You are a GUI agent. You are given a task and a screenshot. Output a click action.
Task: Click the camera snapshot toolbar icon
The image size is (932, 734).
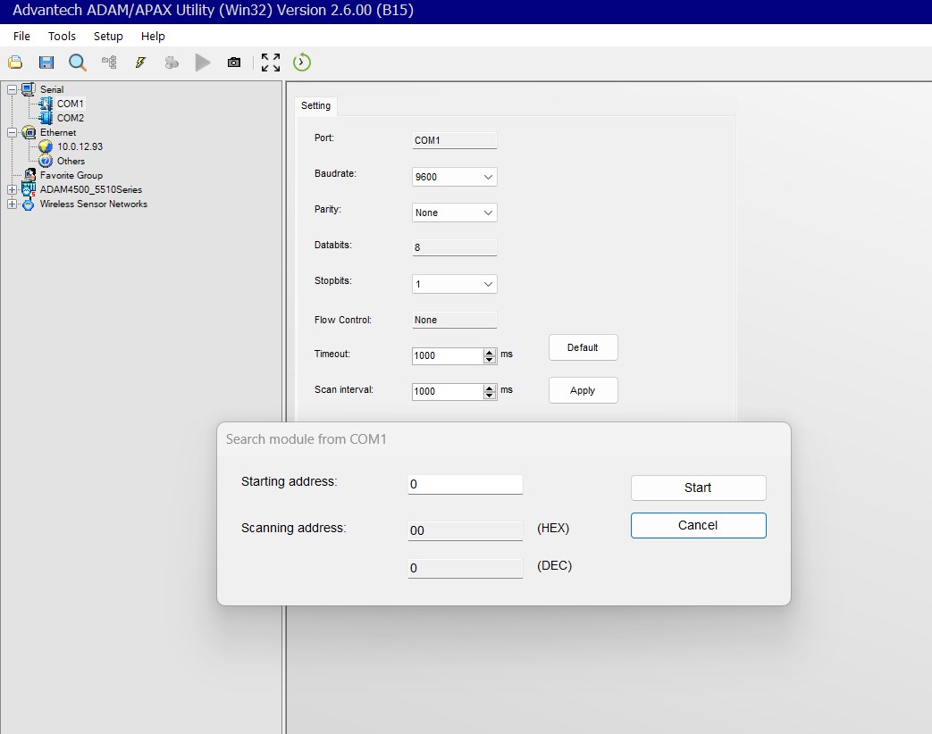tap(234, 63)
